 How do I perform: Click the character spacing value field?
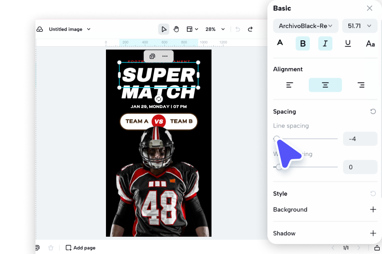(x=360, y=167)
